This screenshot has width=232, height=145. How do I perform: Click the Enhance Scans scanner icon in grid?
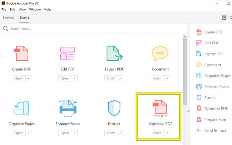[68, 108]
